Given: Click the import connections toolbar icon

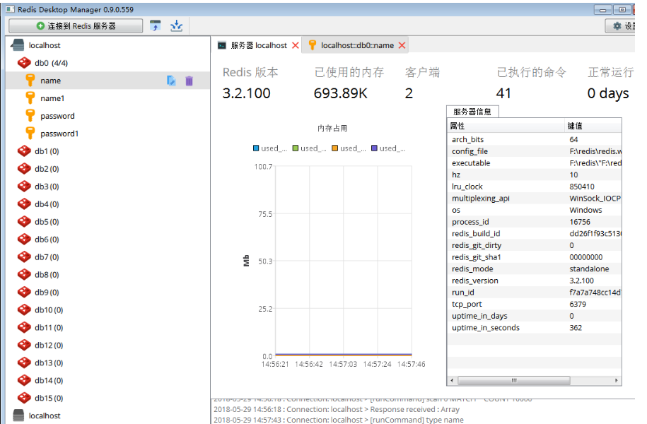Looking at the screenshot, I should tap(155, 25).
